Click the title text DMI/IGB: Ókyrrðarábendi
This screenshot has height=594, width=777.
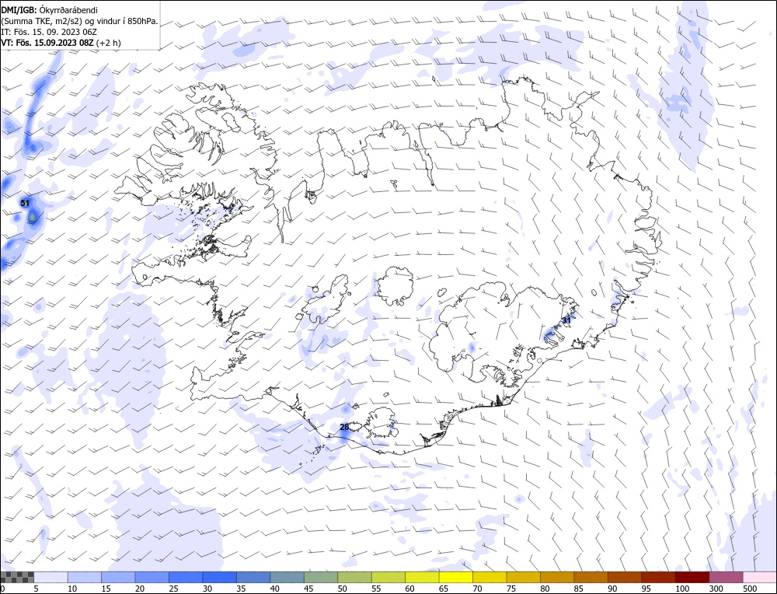click(x=49, y=10)
